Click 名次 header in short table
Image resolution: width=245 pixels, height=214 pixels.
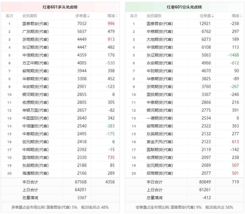click(134, 16)
